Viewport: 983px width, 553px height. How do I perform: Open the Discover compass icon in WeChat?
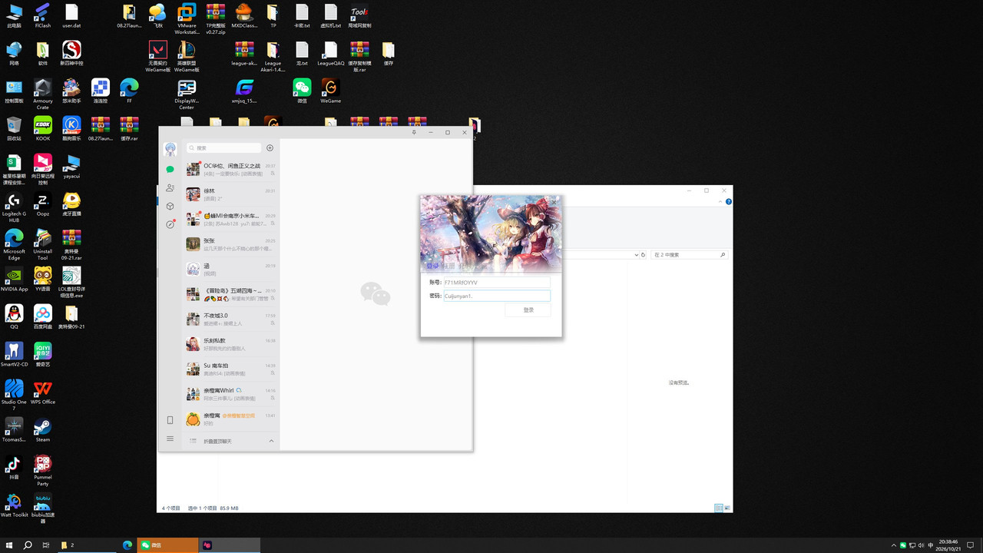pos(170,224)
